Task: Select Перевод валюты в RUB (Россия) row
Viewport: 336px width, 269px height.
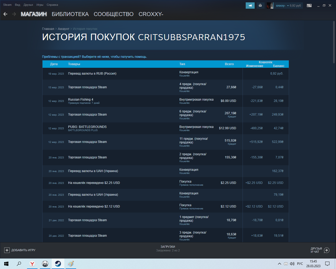Action: [x=166, y=74]
